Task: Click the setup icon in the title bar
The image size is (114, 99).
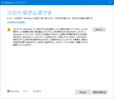Action: [x=3, y=3]
